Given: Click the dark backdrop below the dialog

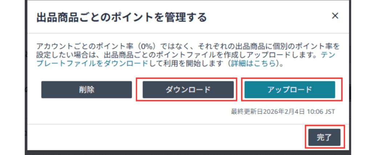Looking at the screenshot, I should 182,152.
